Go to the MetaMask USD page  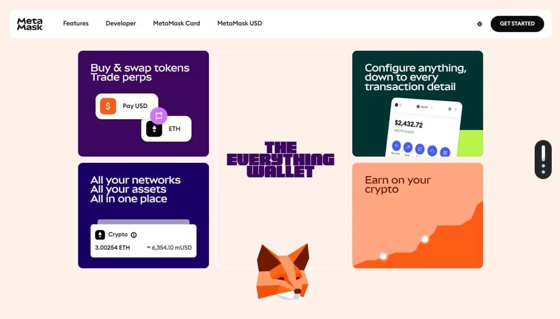click(240, 24)
